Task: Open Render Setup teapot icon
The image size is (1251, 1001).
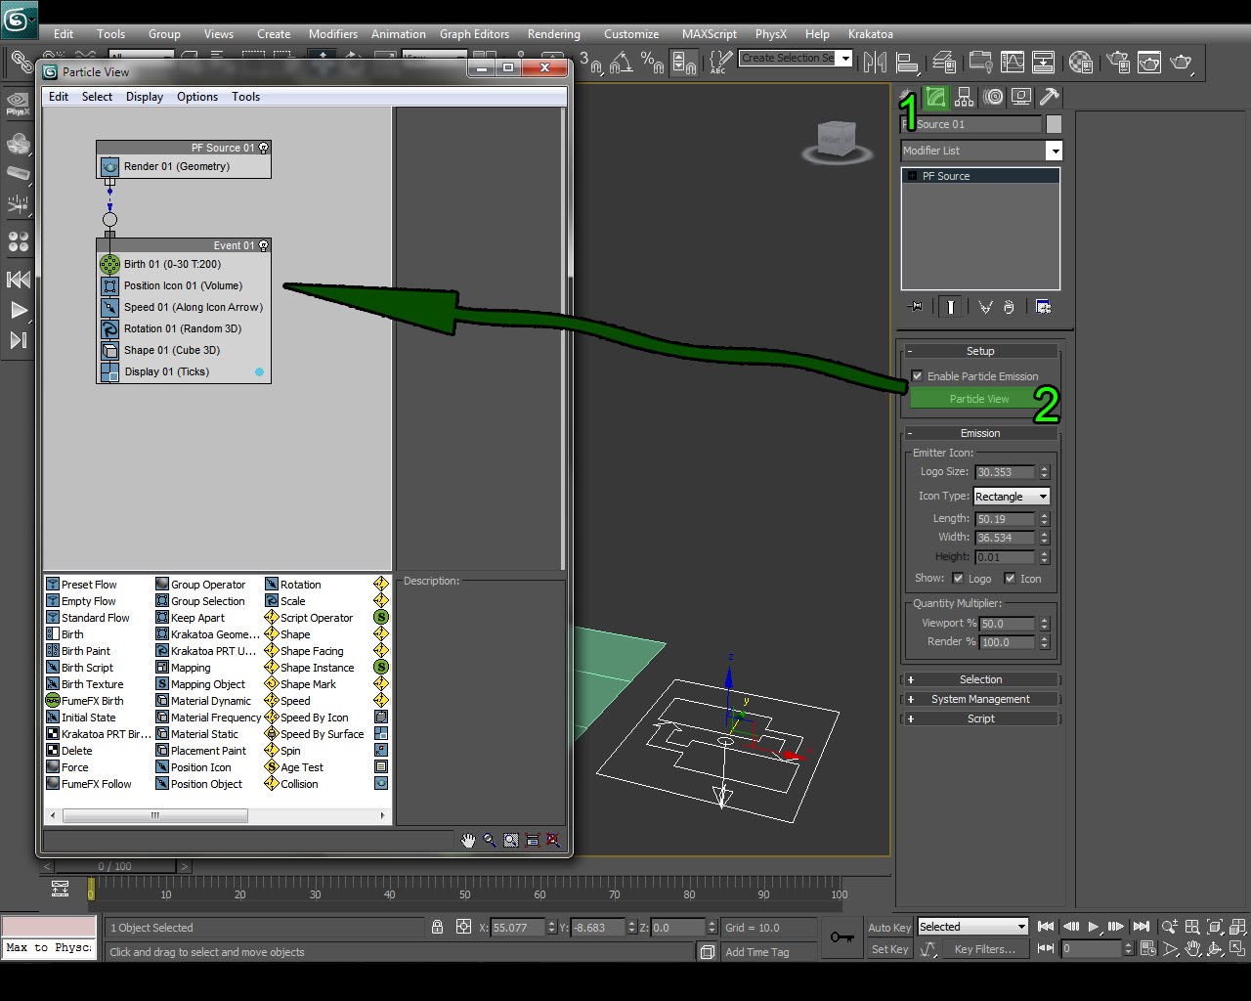Action: pos(1117,63)
